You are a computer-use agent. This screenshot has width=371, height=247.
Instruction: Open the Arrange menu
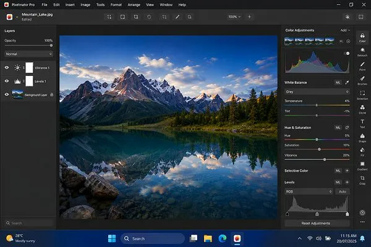[x=134, y=5]
